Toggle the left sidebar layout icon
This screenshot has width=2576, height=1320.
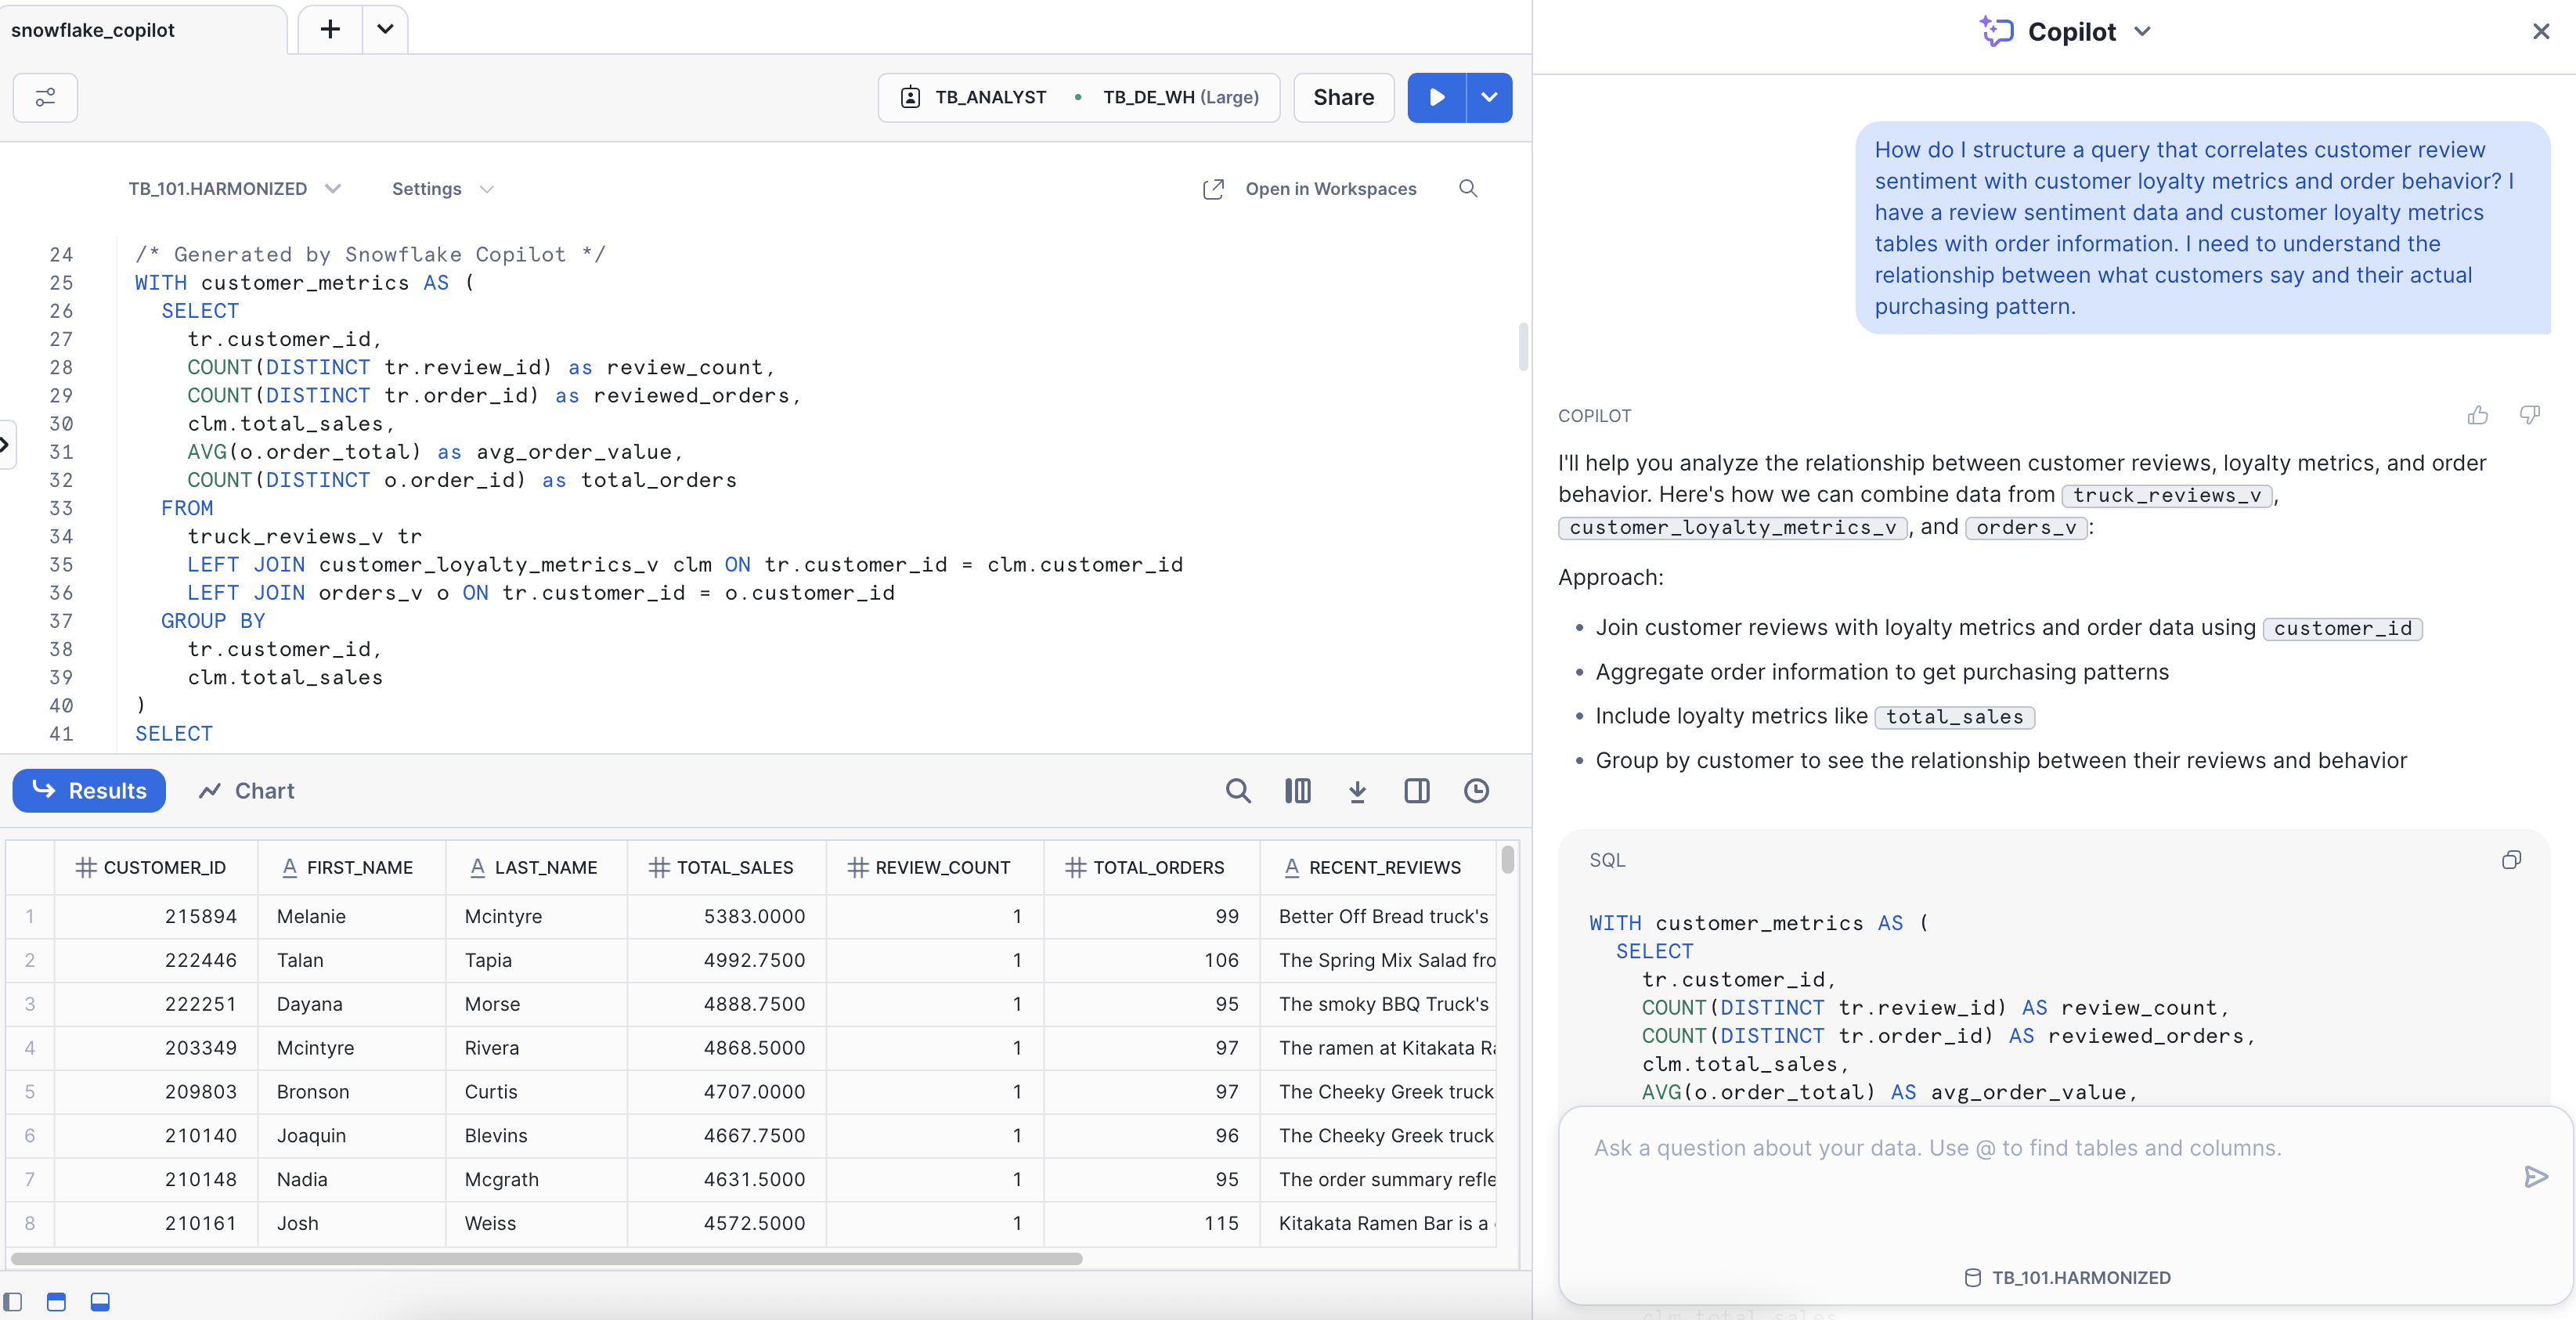coord(13,1301)
